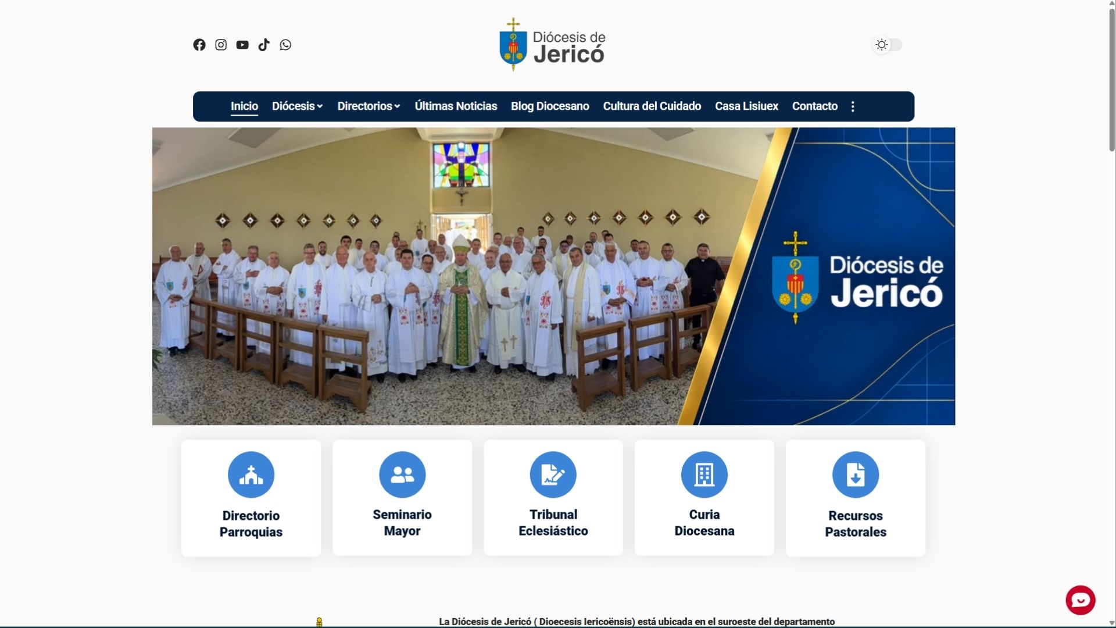Open the Contacto page link
The height and width of the screenshot is (628, 1116).
pyautogui.click(x=815, y=106)
